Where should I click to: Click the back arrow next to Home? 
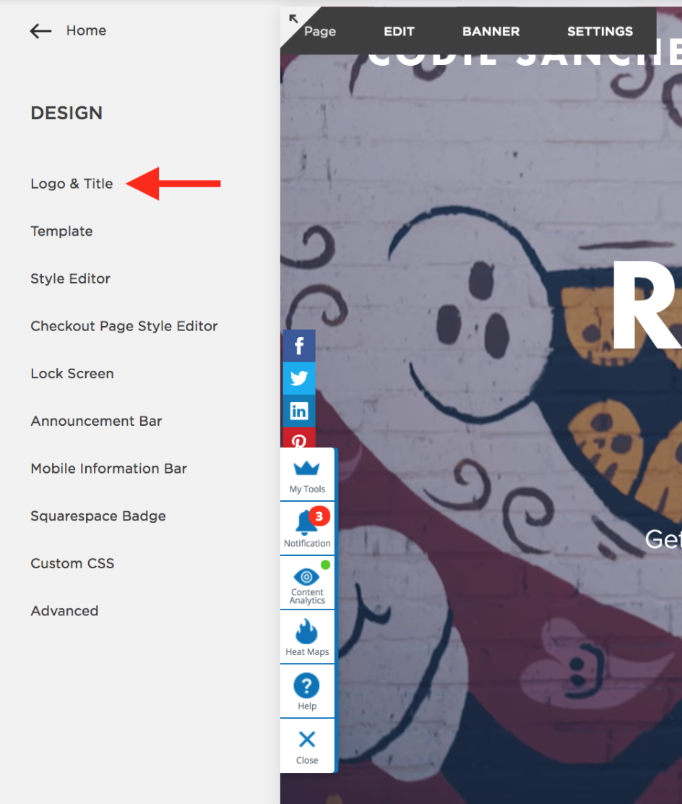pyautogui.click(x=40, y=31)
